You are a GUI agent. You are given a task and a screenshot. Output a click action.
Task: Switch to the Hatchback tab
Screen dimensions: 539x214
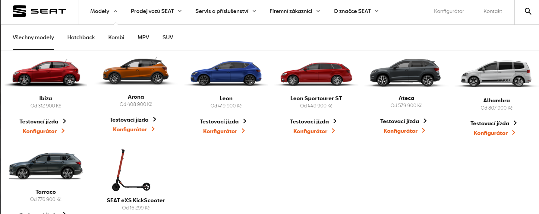[81, 37]
